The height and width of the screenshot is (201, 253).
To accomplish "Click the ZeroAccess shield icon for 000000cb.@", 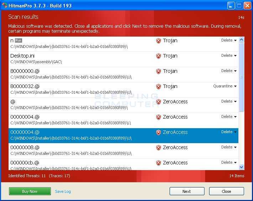I will [x=159, y=163].
